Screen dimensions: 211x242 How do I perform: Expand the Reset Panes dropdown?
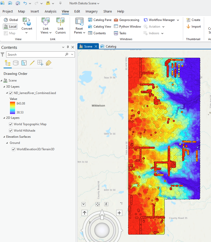(x=79, y=32)
